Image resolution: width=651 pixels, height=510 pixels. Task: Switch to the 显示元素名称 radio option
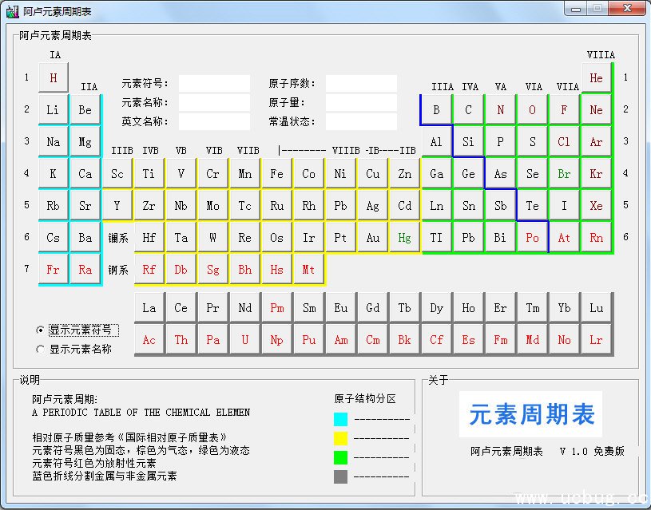tap(41, 349)
